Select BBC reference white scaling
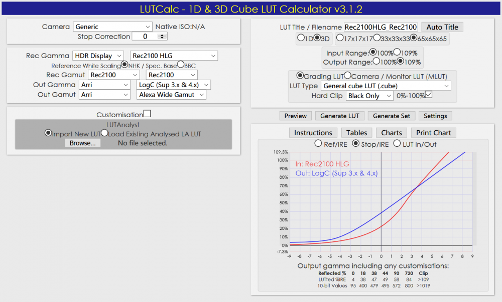Viewport: 502px width, 302px height. (x=181, y=65)
